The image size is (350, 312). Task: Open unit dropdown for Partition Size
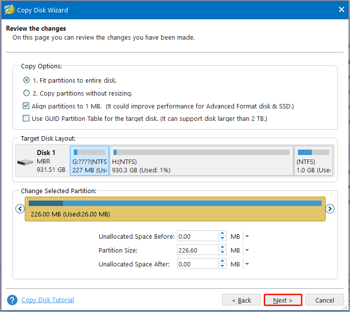click(x=247, y=251)
